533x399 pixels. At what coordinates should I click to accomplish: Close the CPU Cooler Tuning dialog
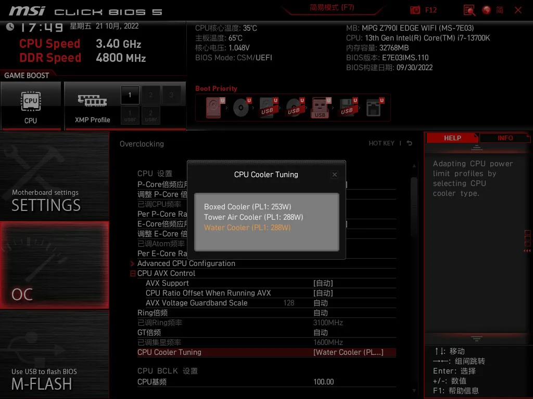(335, 175)
